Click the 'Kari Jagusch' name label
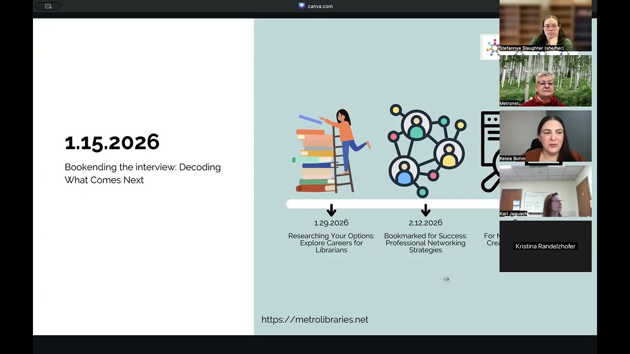The image size is (630, 354). [x=513, y=213]
